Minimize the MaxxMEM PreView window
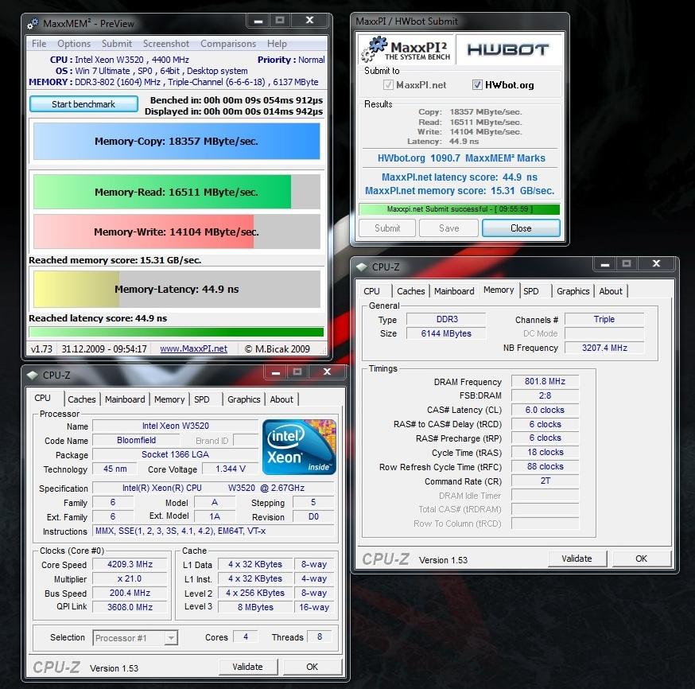The width and height of the screenshot is (695, 689). (258, 21)
